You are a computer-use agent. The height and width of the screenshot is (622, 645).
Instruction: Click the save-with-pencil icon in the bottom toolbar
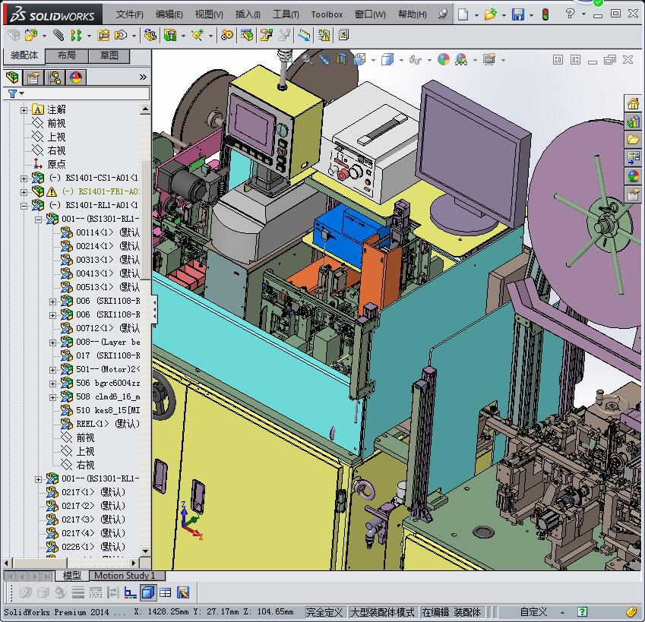[183, 592]
